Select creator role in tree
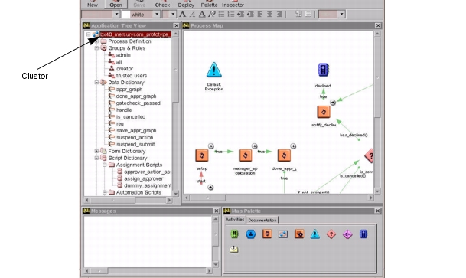Screen dimensions: 466x278 click(125, 69)
